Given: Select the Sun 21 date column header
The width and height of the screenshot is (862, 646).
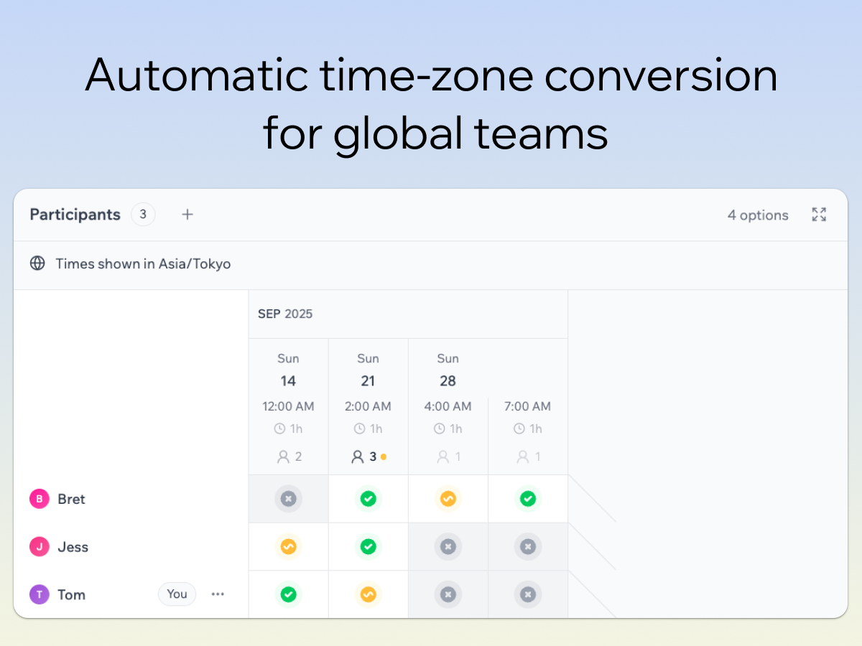Looking at the screenshot, I should point(368,370).
